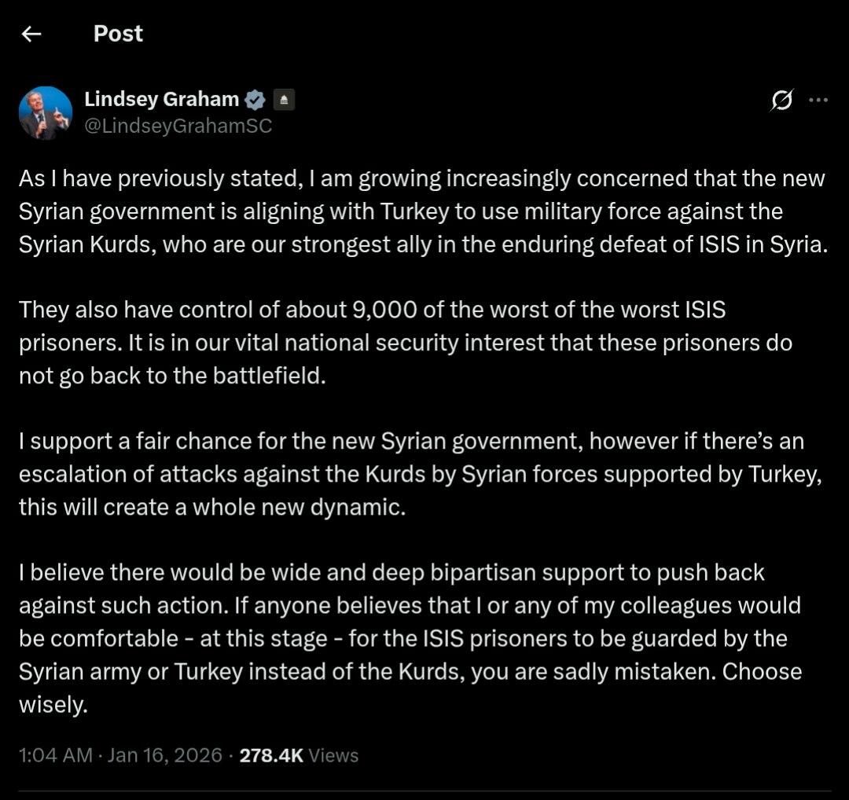This screenshot has width=849, height=800.
Task: Click the 1:04 AM timestamp
Action: 56,755
